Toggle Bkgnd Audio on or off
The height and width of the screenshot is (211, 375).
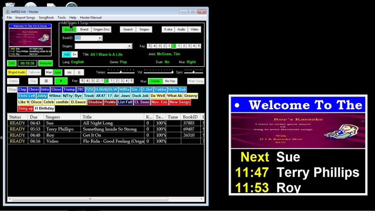(17, 72)
